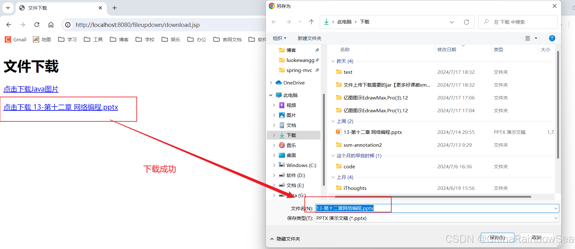Reload the page in Chrome
The height and width of the screenshot is (249, 575).
pos(37,25)
